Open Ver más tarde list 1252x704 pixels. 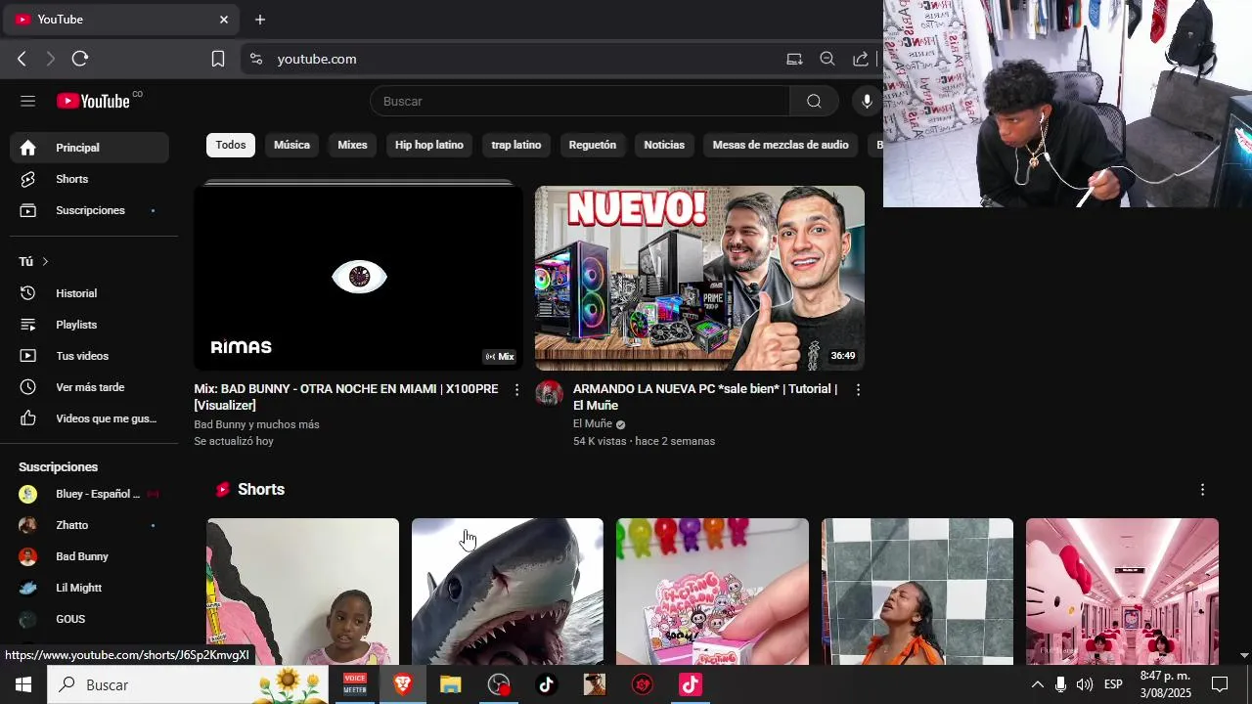89,387
